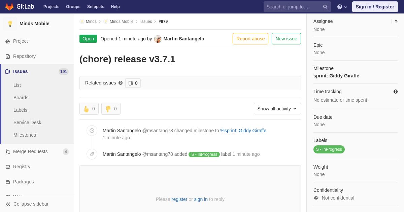Screen dimensions: 404x212
Task: Click the Minds Mobile breadcrumb link
Action: pyautogui.click(x=122, y=22)
